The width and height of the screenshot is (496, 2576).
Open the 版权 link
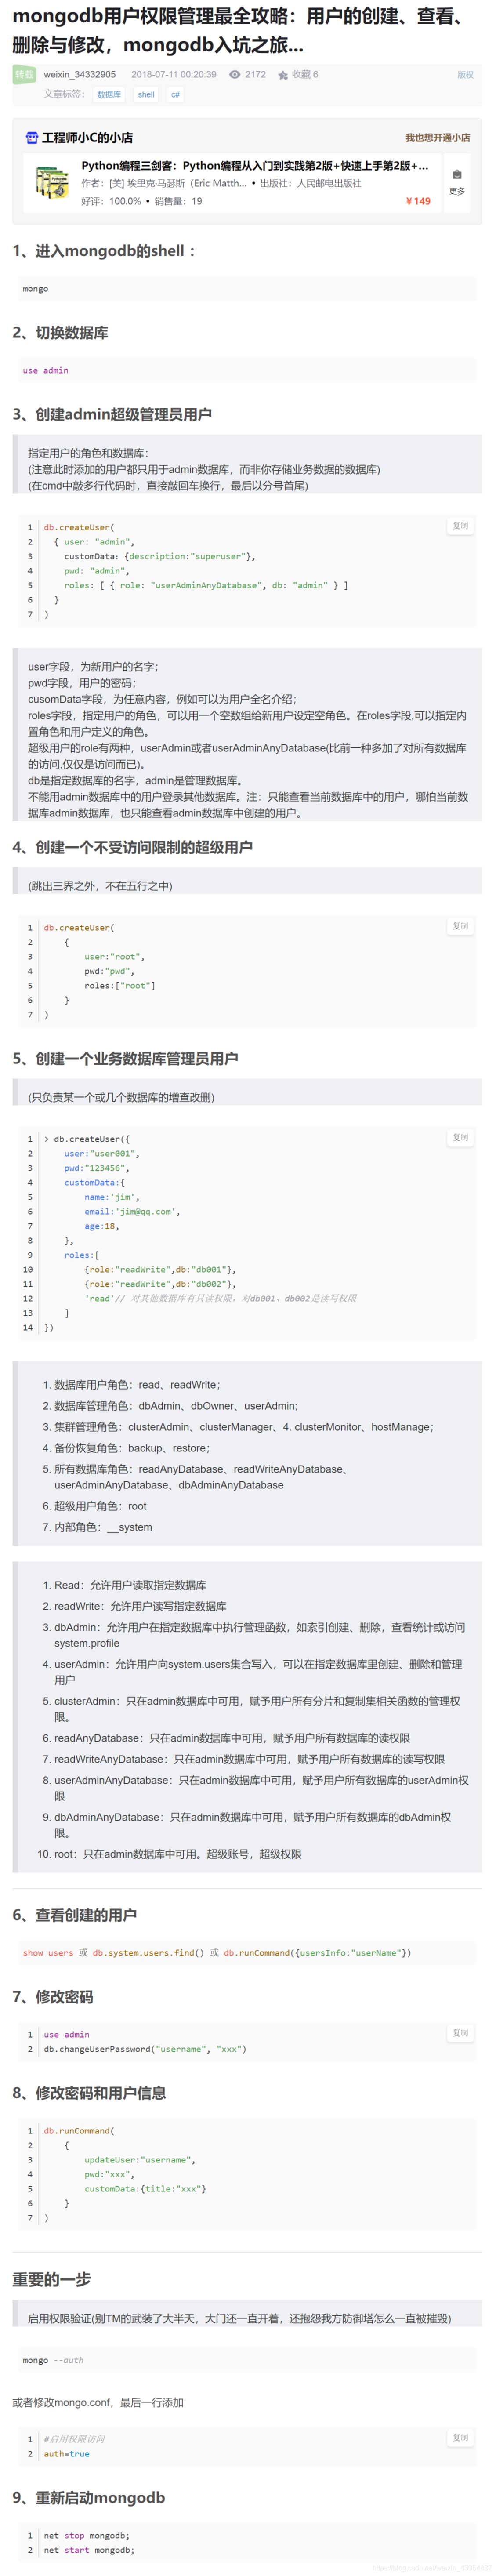[465, 75]
